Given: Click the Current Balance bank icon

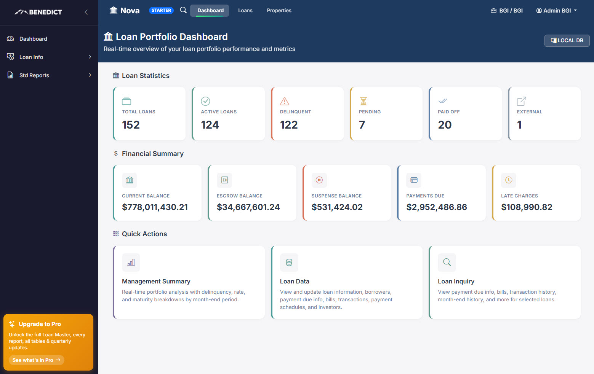Looking at the screenshot, I should coord(130,180).
